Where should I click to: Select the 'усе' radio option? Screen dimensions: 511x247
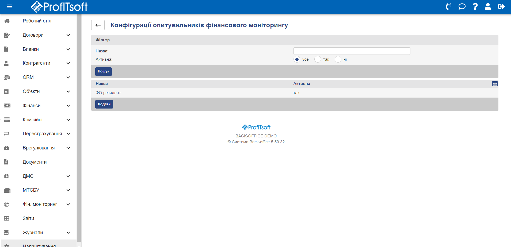[297, 59]
